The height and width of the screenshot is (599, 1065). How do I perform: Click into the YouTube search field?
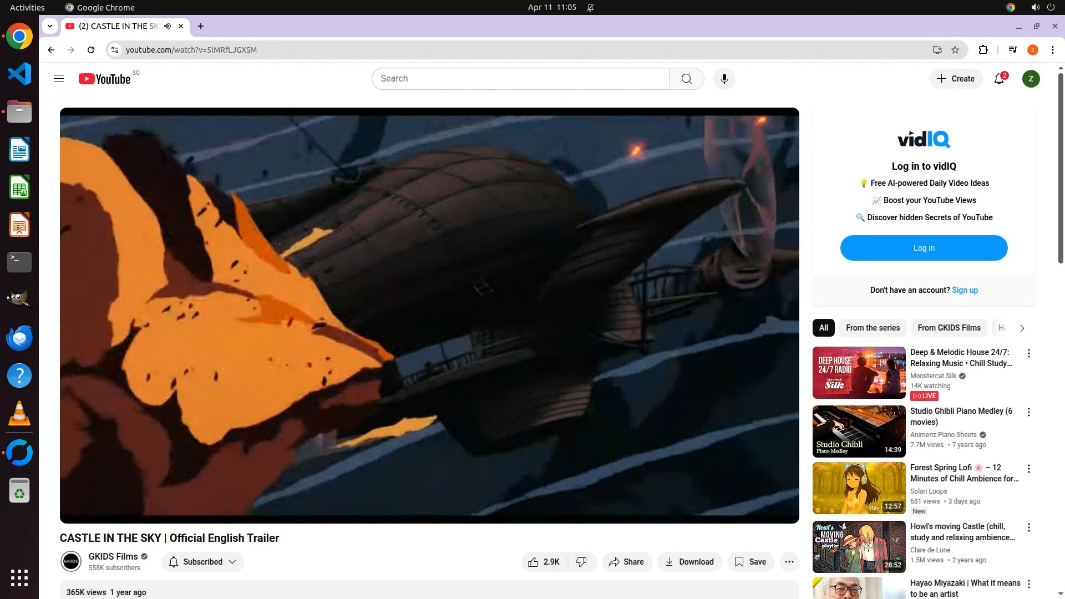520,79
